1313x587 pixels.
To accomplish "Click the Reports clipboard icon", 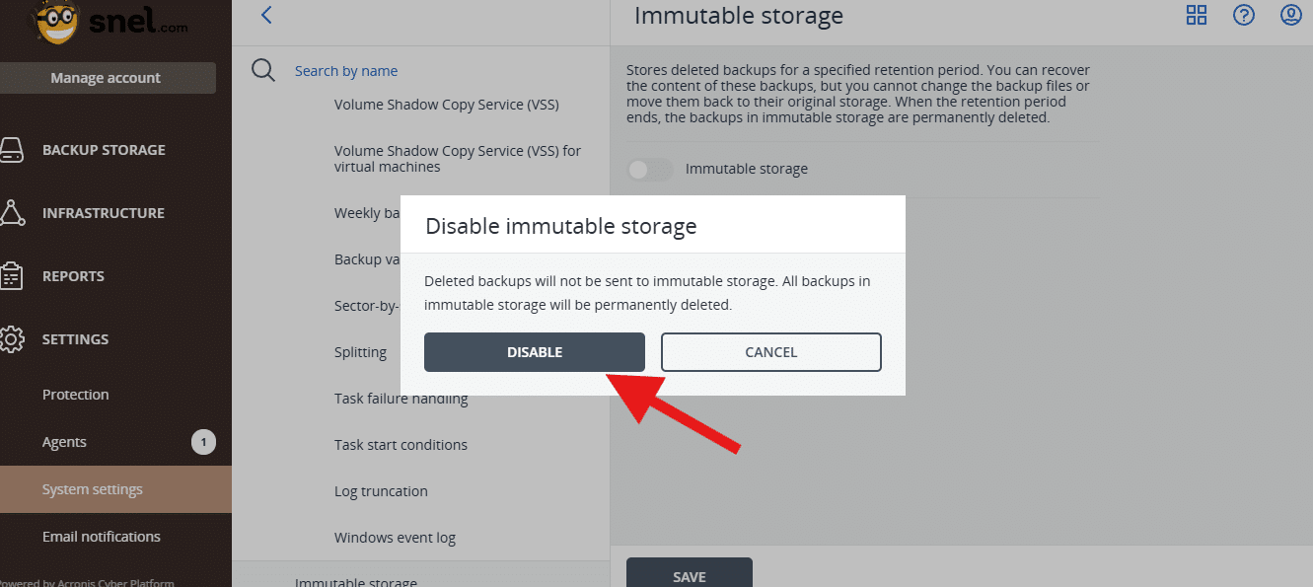I will coord(11,276).
